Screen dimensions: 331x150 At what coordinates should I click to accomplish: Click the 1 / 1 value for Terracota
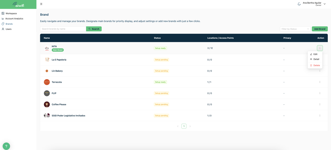pos(209,82)
